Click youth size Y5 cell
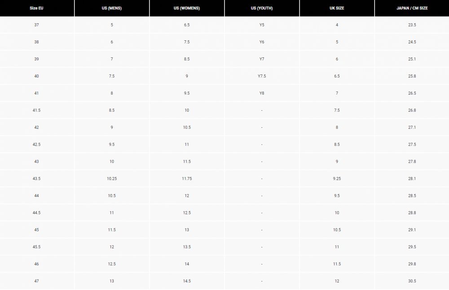This screenshot has height=290, width=449. point(262,25)
